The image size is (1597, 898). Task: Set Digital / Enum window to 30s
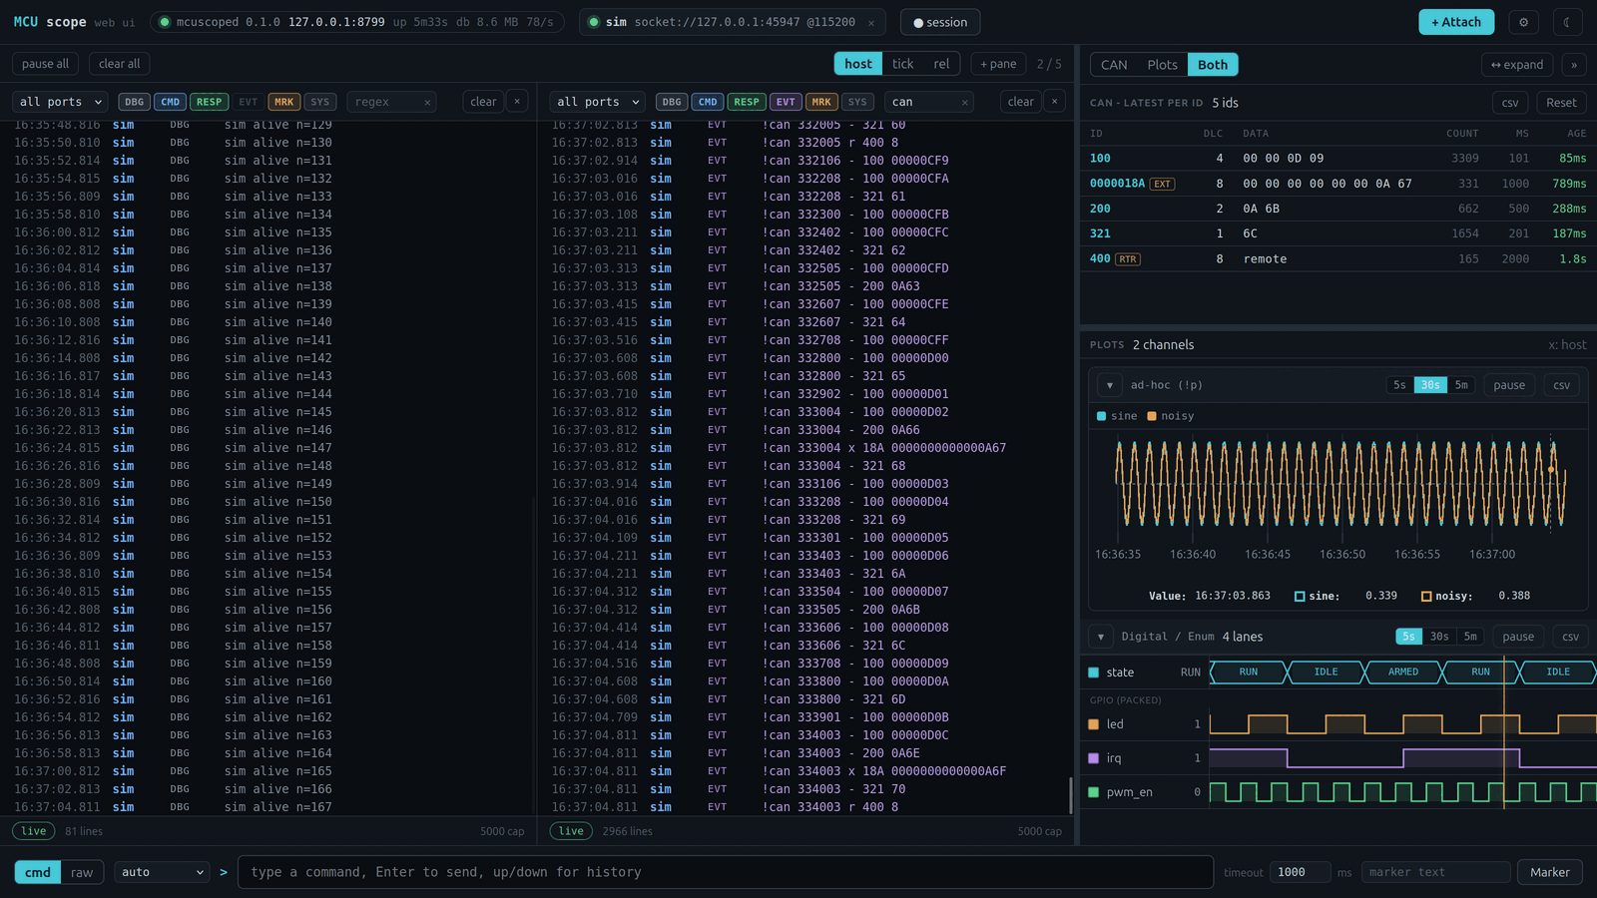pyautogui.click(x=1439, y=637)
